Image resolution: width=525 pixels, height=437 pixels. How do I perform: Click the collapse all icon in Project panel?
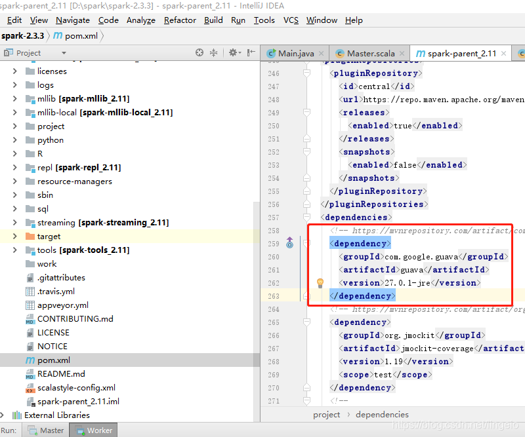point(213,52)
